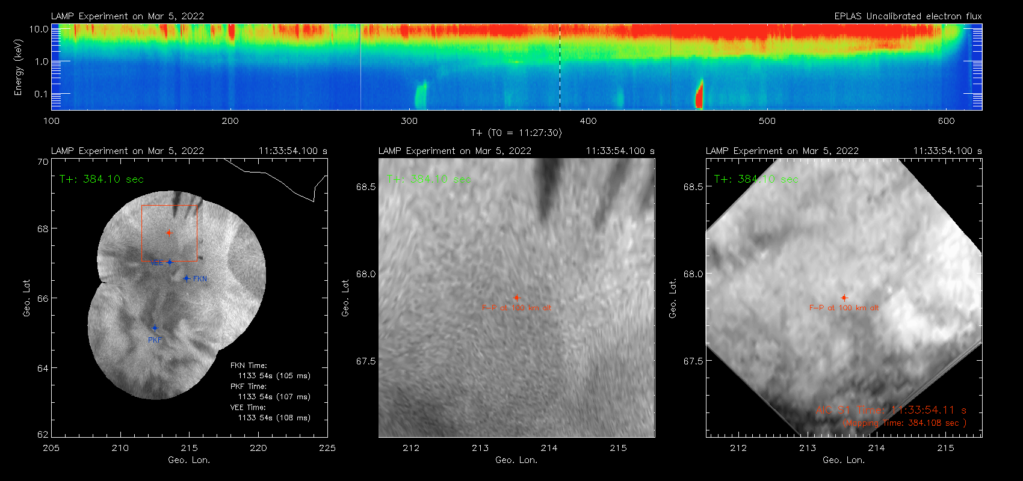Screen dimensions: 1023x481
Task: Click the '1133 54s (105 ms)' value
Action: 274,376
